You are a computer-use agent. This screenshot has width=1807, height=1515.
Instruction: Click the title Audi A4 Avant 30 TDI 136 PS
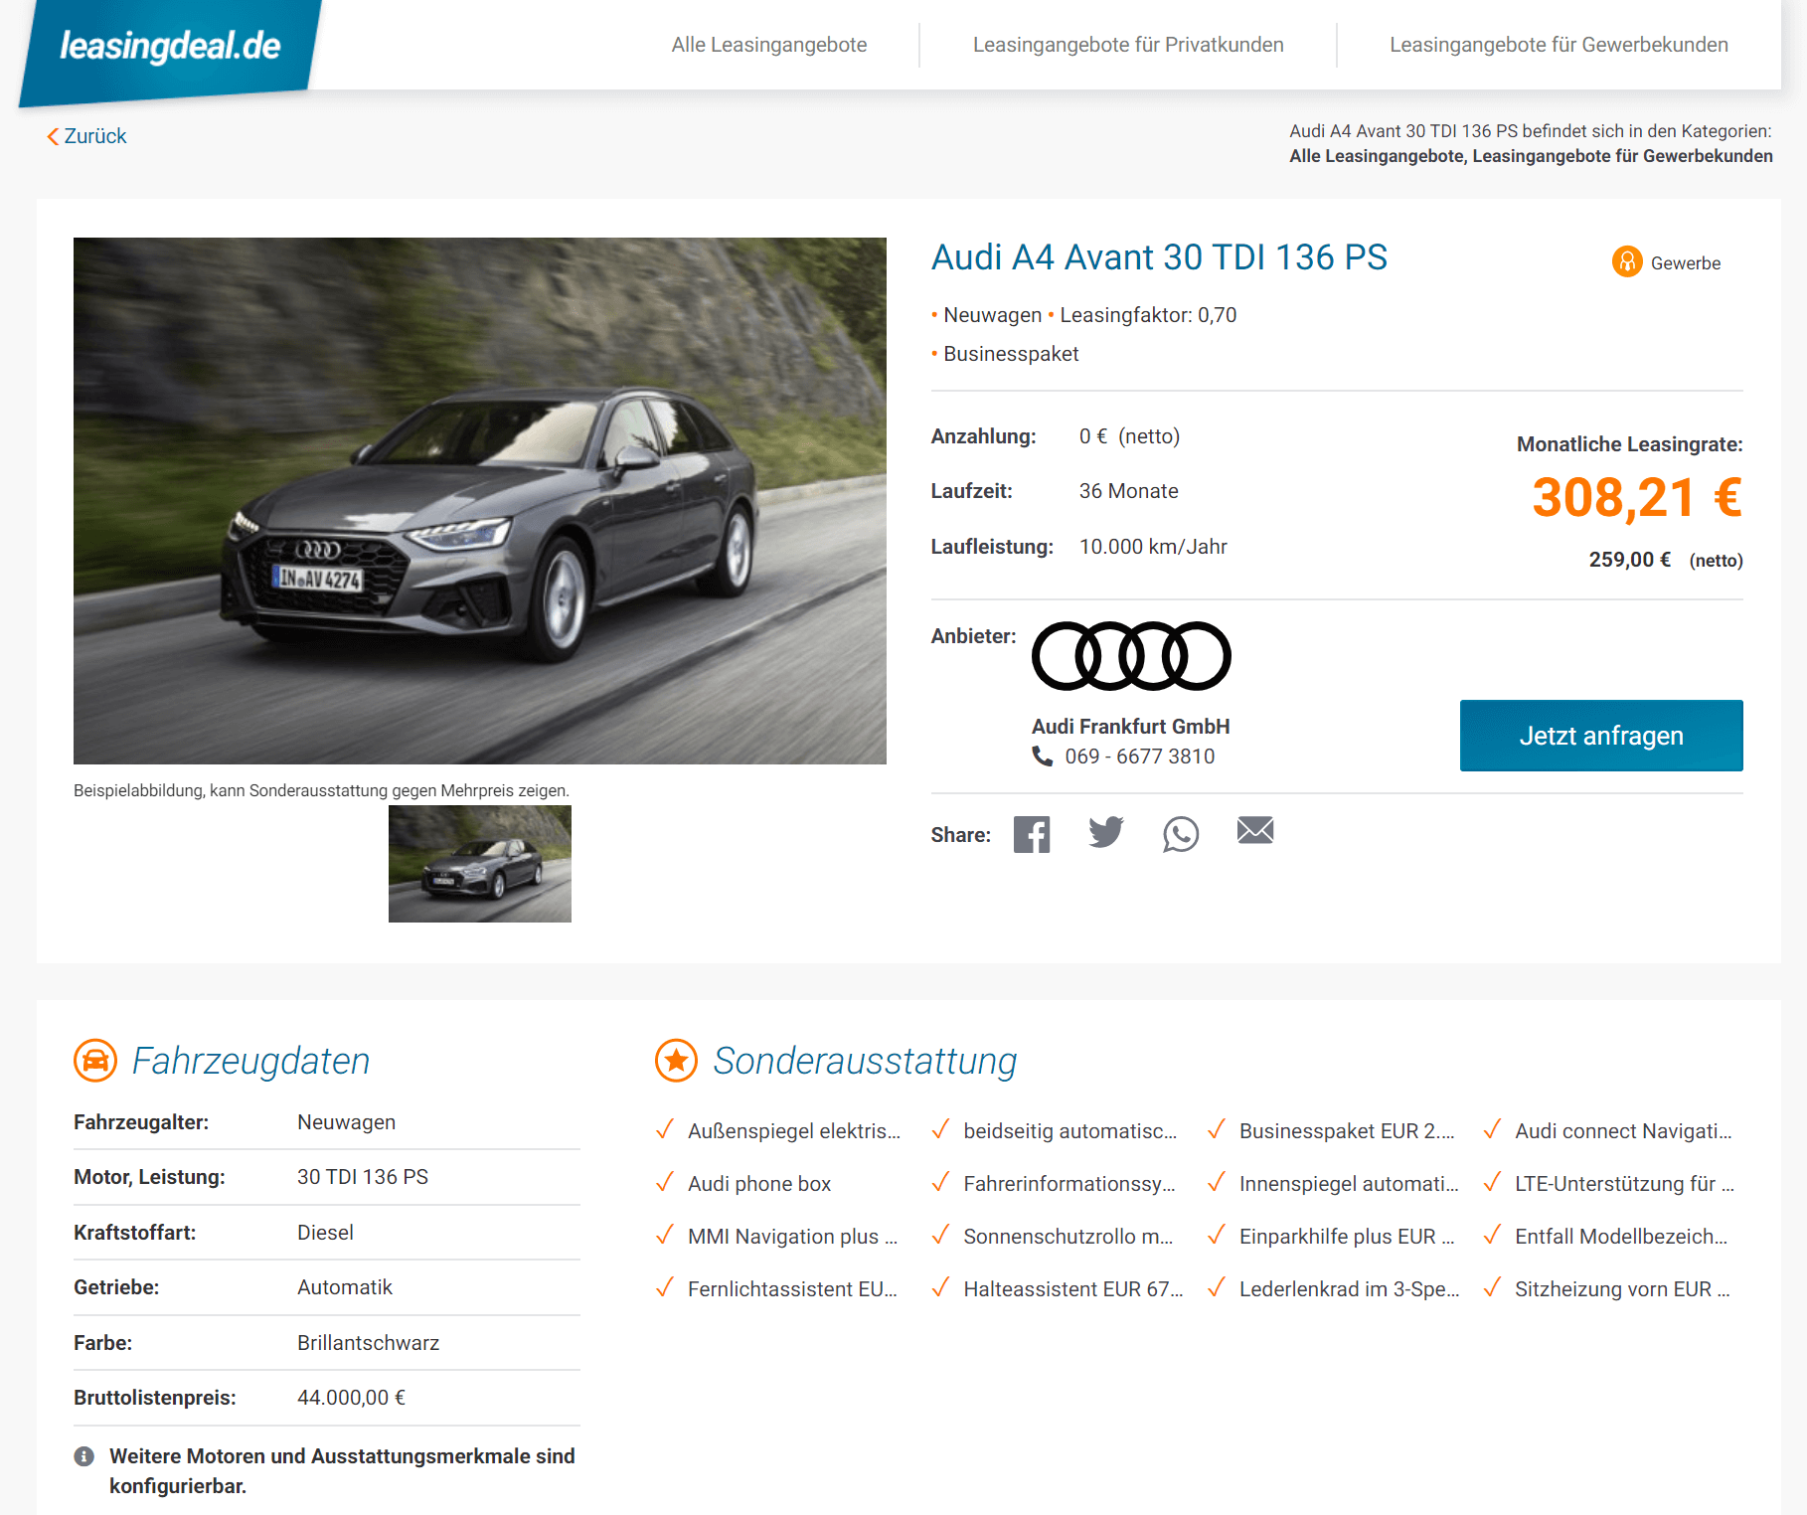[x=1159, y=257]
